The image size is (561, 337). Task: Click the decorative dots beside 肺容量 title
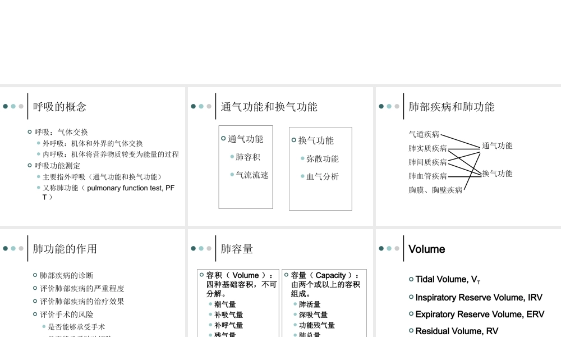(x=201, y=248)
